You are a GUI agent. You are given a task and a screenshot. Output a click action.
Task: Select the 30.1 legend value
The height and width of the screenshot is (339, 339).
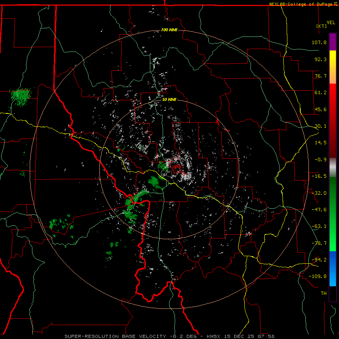(x=321, y=126)
